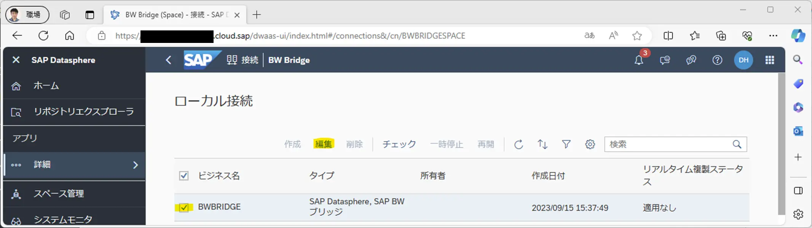Reload the page with browser refresh
Image resolution: width=812 pixels, height=228 pixels.
(x=43, y=36)
